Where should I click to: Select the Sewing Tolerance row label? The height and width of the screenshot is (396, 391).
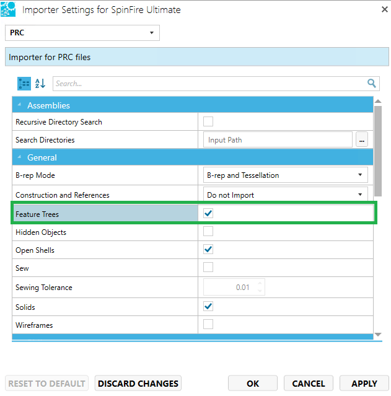point(44,288)
